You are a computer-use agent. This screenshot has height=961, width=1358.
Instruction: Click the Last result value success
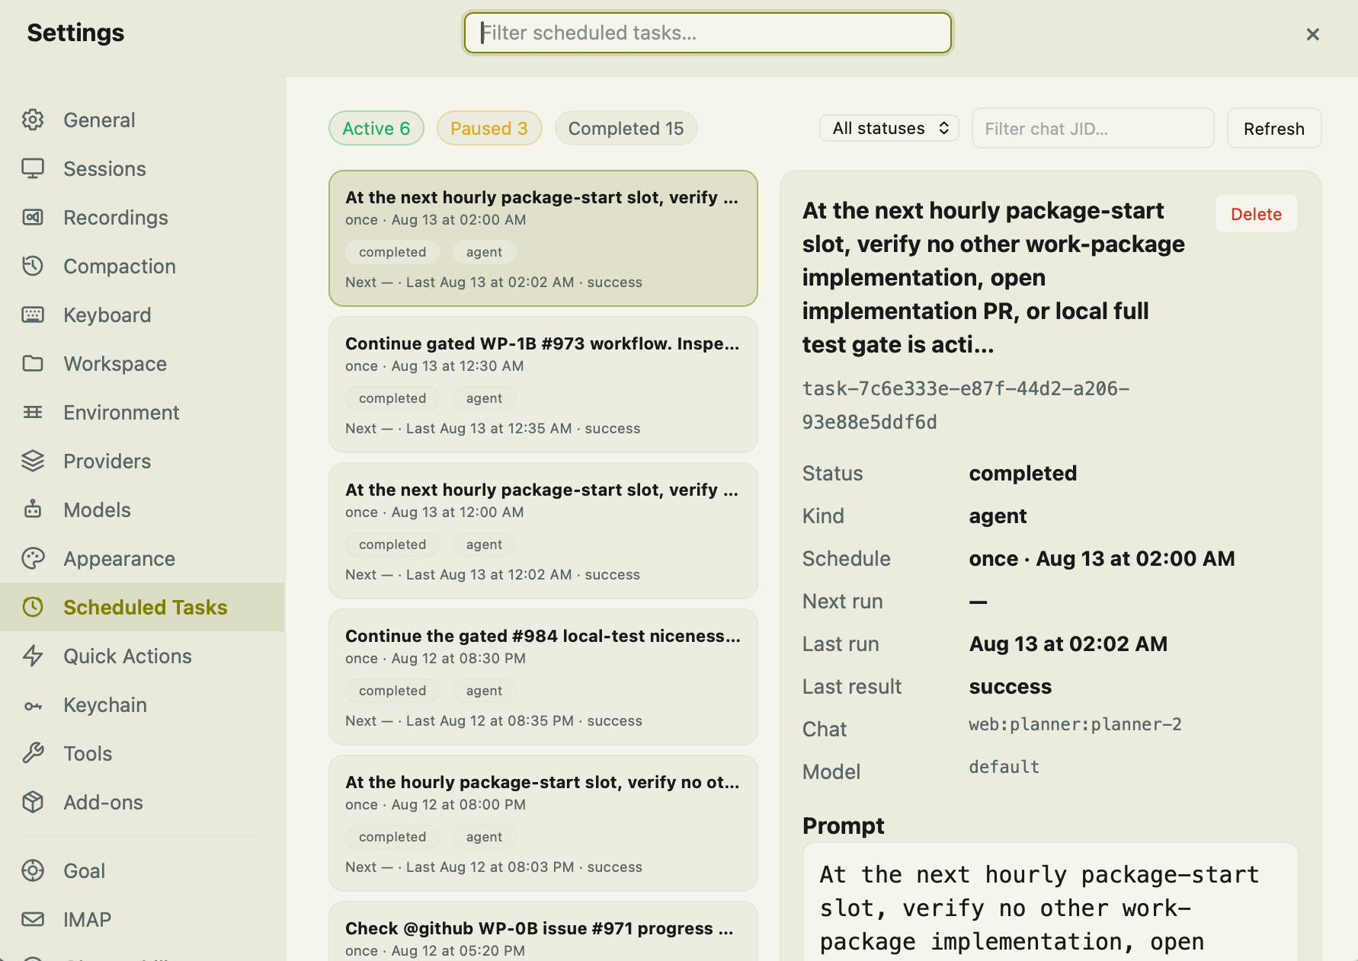click(1010, 686)
